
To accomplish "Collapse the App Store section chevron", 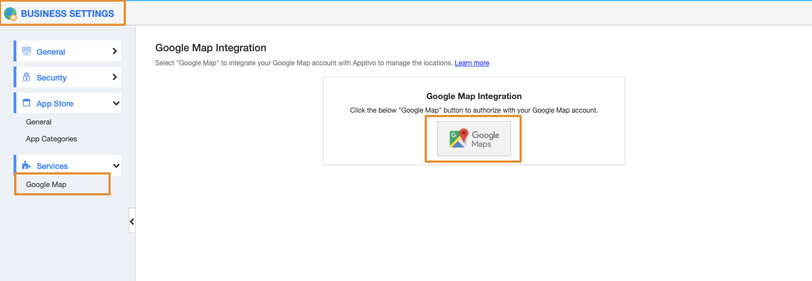I will pyautogui.click(x=116, y=103).
